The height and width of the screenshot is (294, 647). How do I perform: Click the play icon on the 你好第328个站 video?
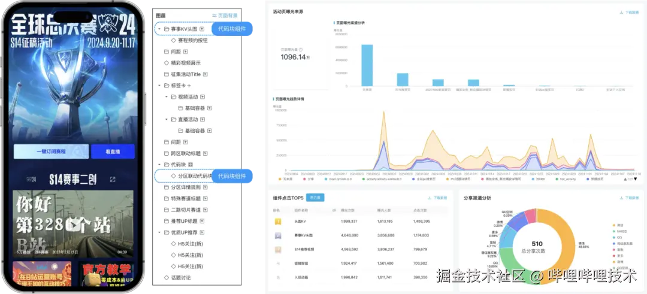pyautogui.click(x=74, y=224)
